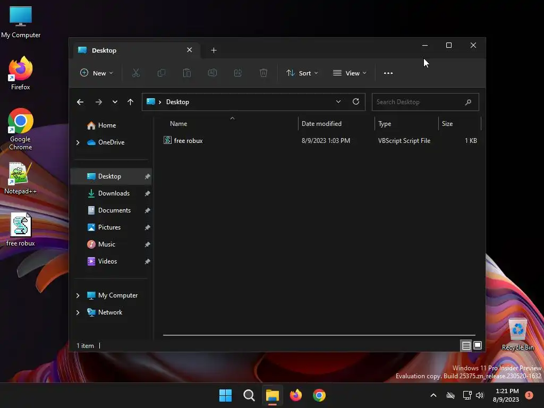Click the Cut scissors icon in toolbar

click(135, 73)
